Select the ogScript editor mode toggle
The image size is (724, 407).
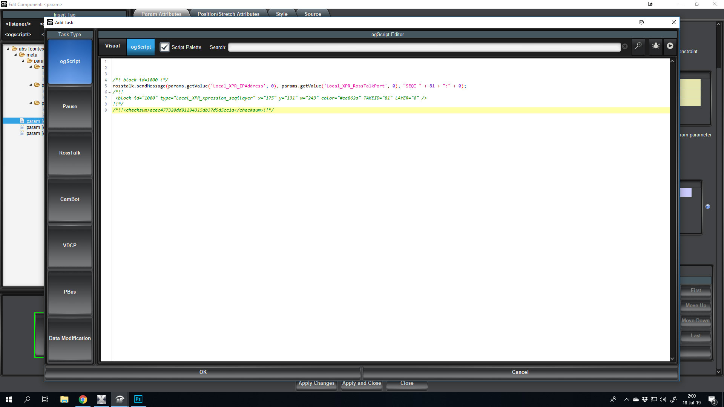141,47
